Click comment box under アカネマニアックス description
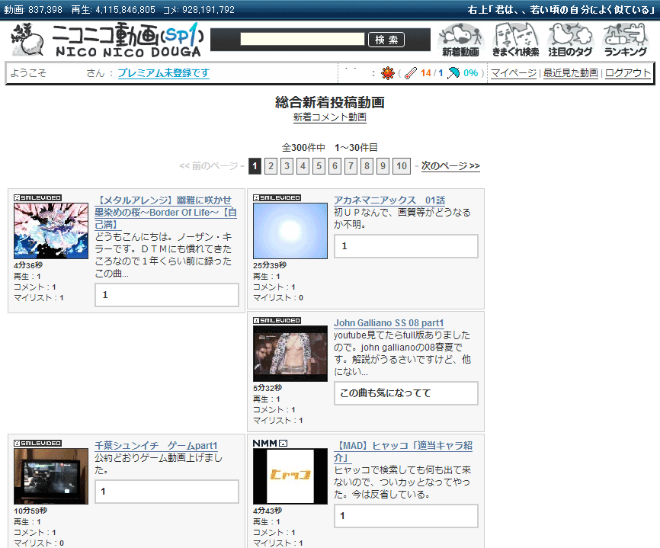Image resolution: width=660 pixels, height=548 pixels. (406, 246)
